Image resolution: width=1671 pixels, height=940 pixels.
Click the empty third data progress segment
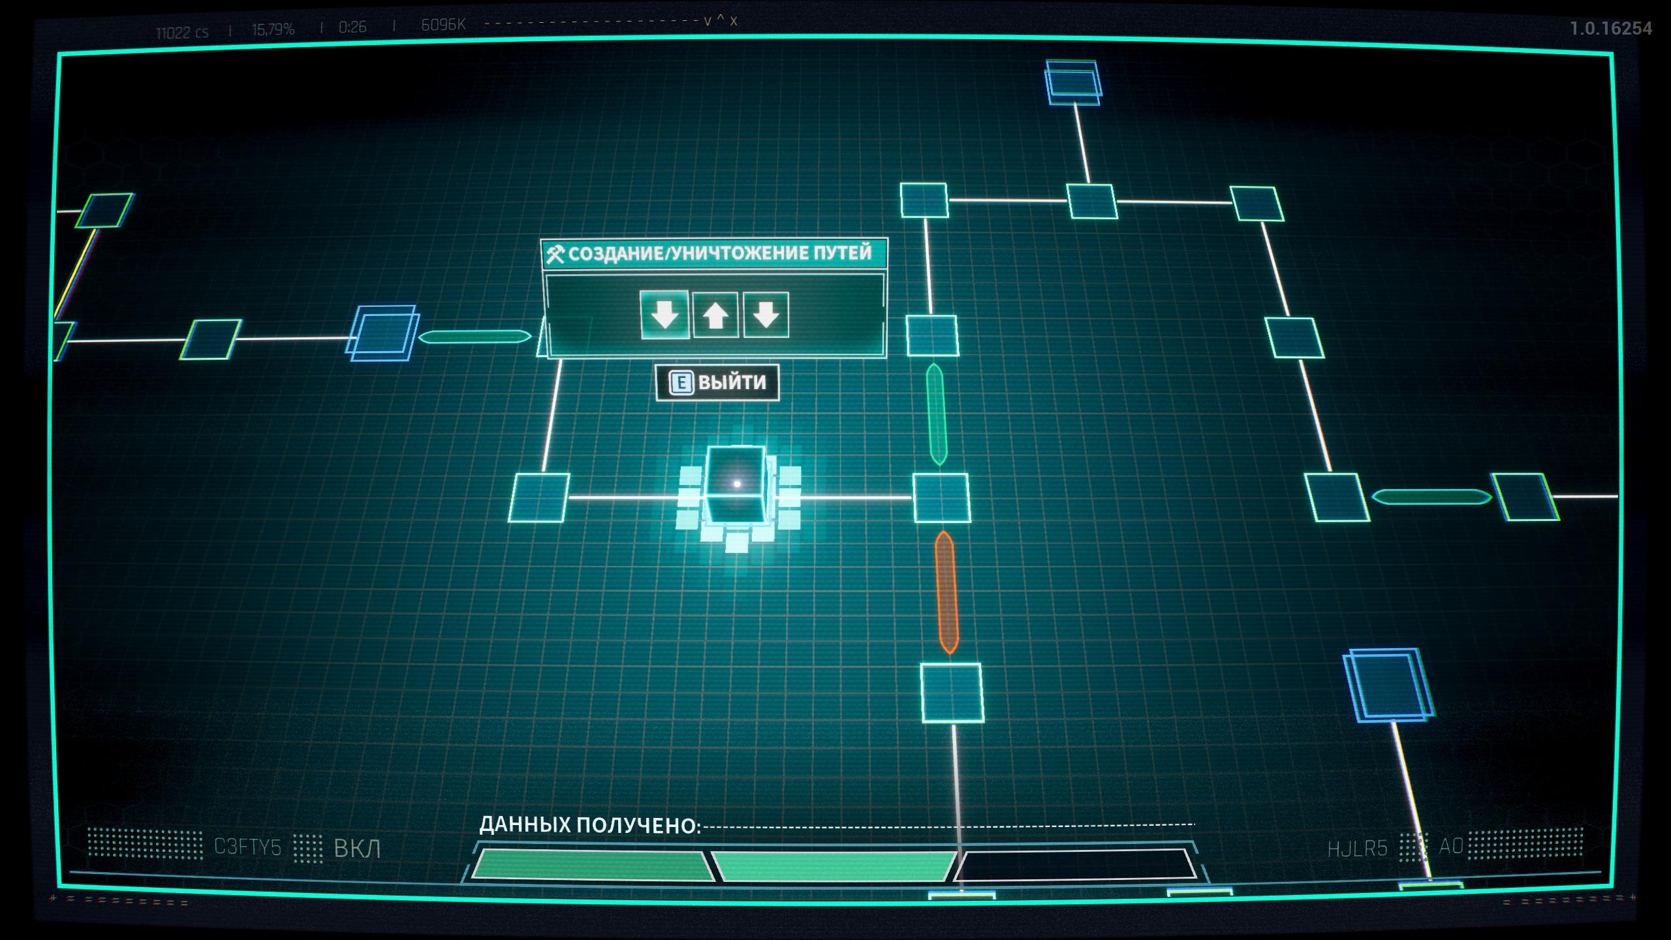pyautogui.click(x=1075, y=864)
